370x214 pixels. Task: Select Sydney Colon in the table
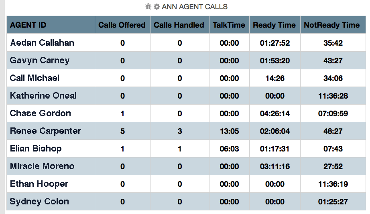coord(39,202)
